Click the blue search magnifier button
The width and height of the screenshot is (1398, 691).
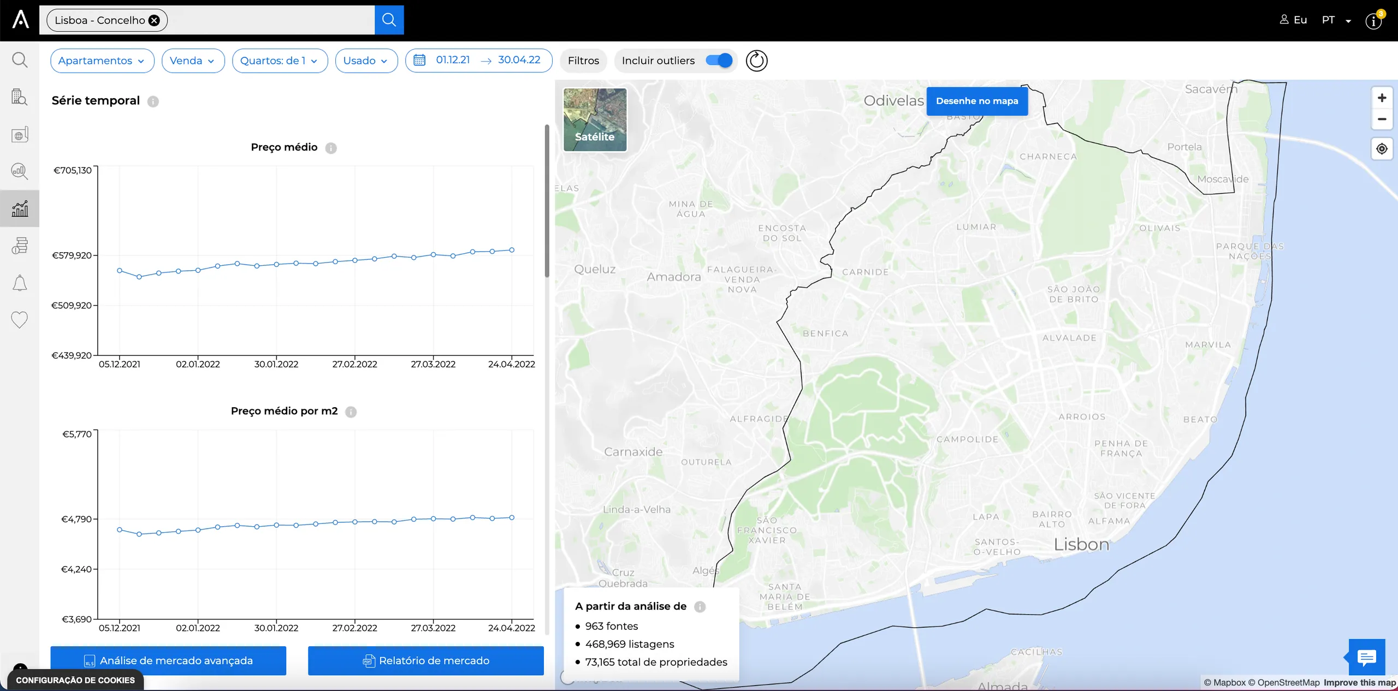pyautogui.click(x=389, y=20)
